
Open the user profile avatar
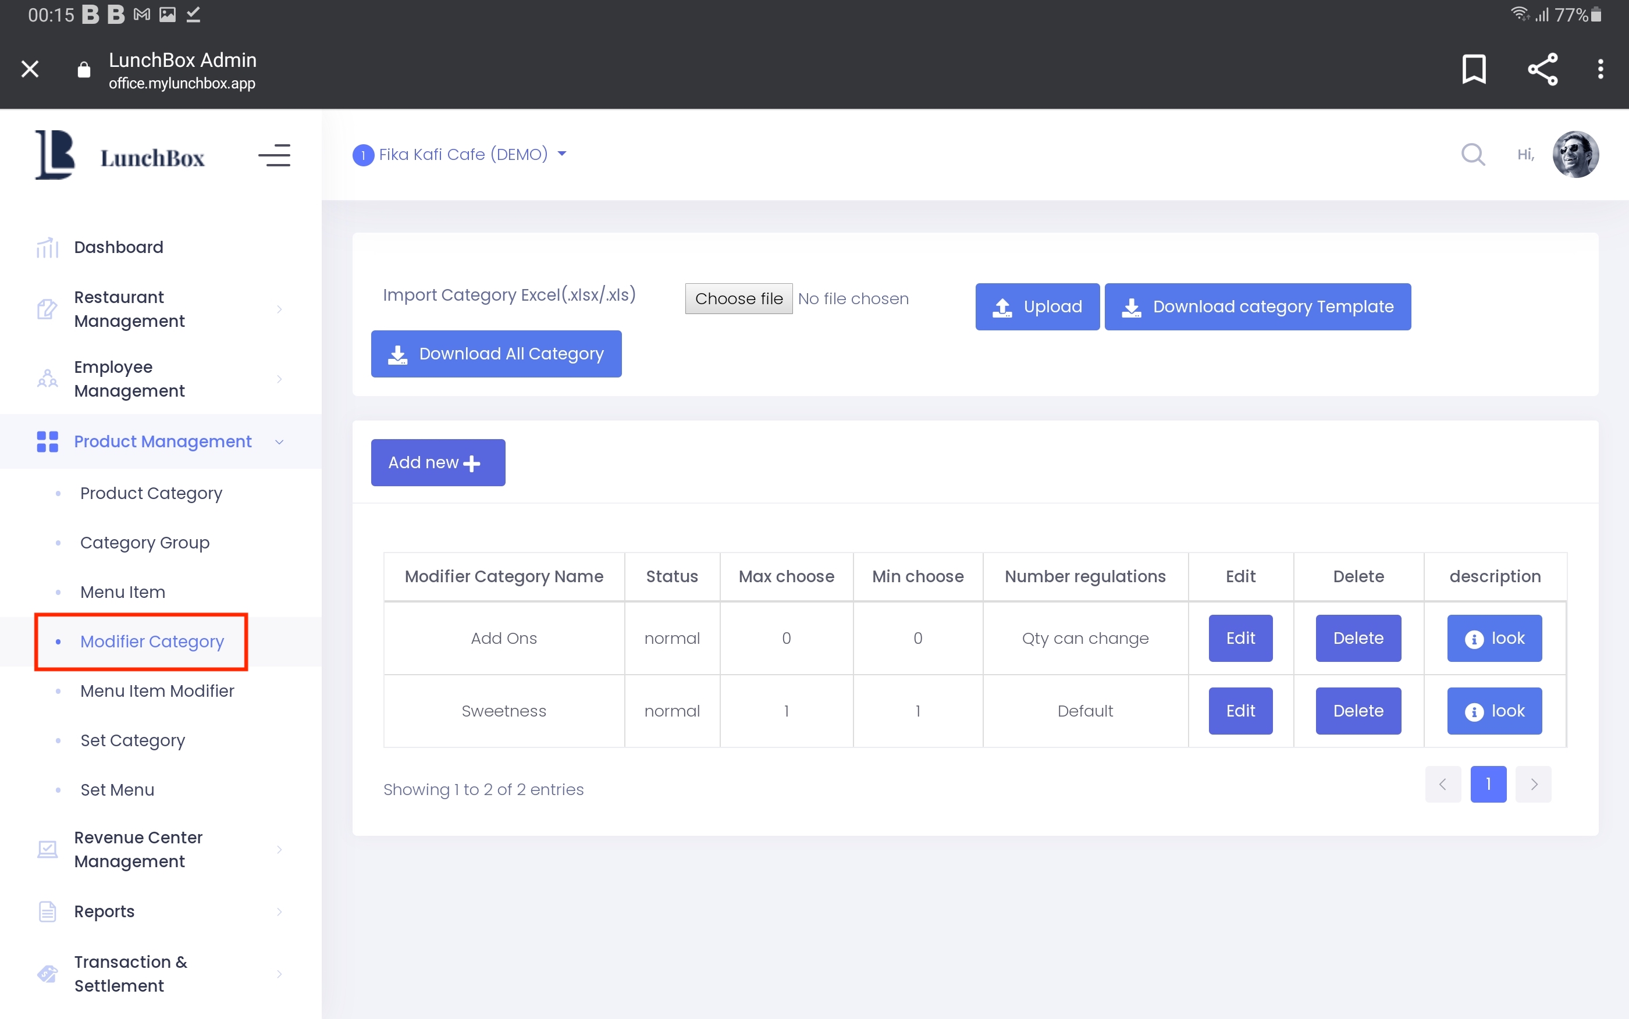click(1575, 154)
